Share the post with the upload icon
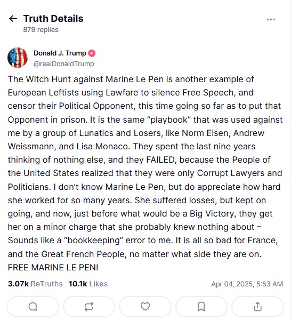Viewport: 291px width, 320px height. pos(257,306)
